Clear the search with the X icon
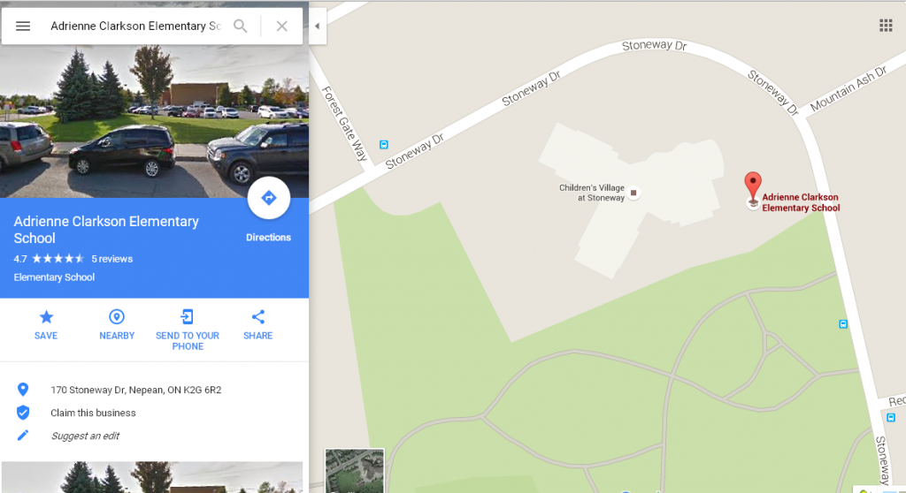This screenshot has height=493, width=906. coord(282,26)
